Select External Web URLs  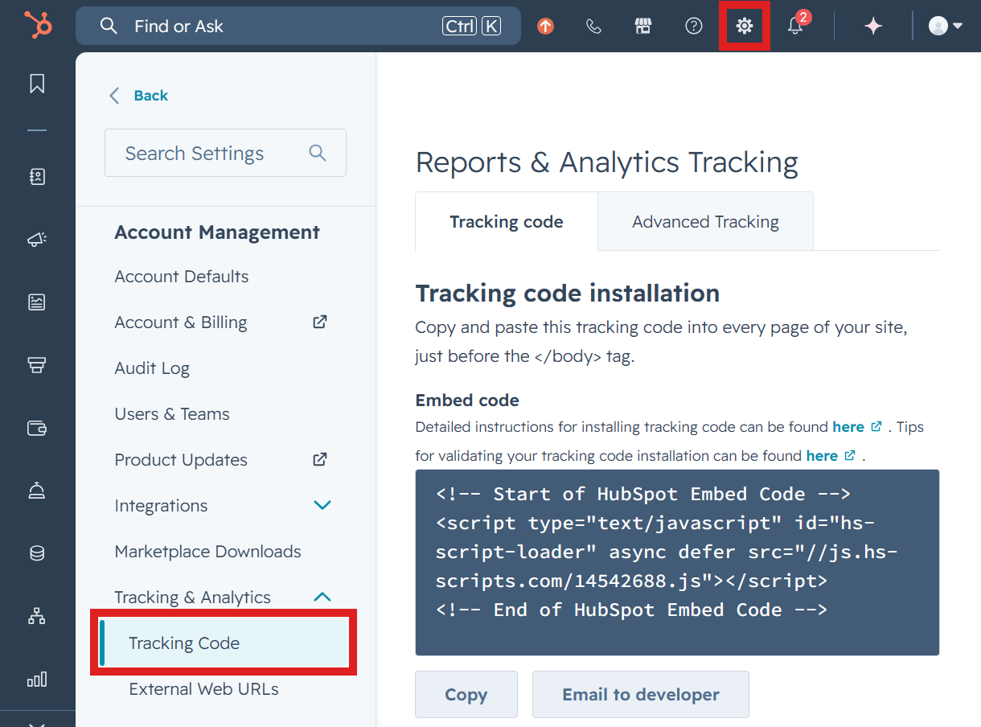(203, 689)
